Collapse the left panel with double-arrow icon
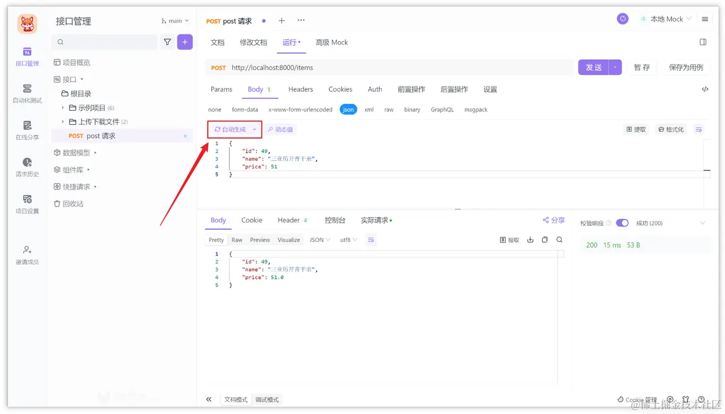Image resolution: width=725 pixels, height=414 pixels. (209, 399)
